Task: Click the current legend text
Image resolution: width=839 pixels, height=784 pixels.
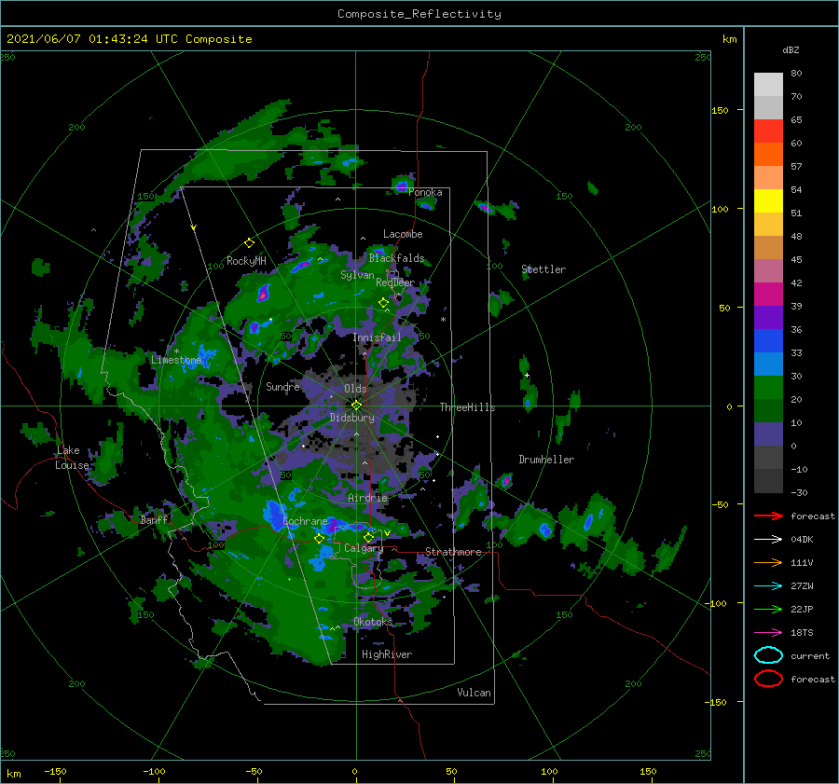Action: 810,655
